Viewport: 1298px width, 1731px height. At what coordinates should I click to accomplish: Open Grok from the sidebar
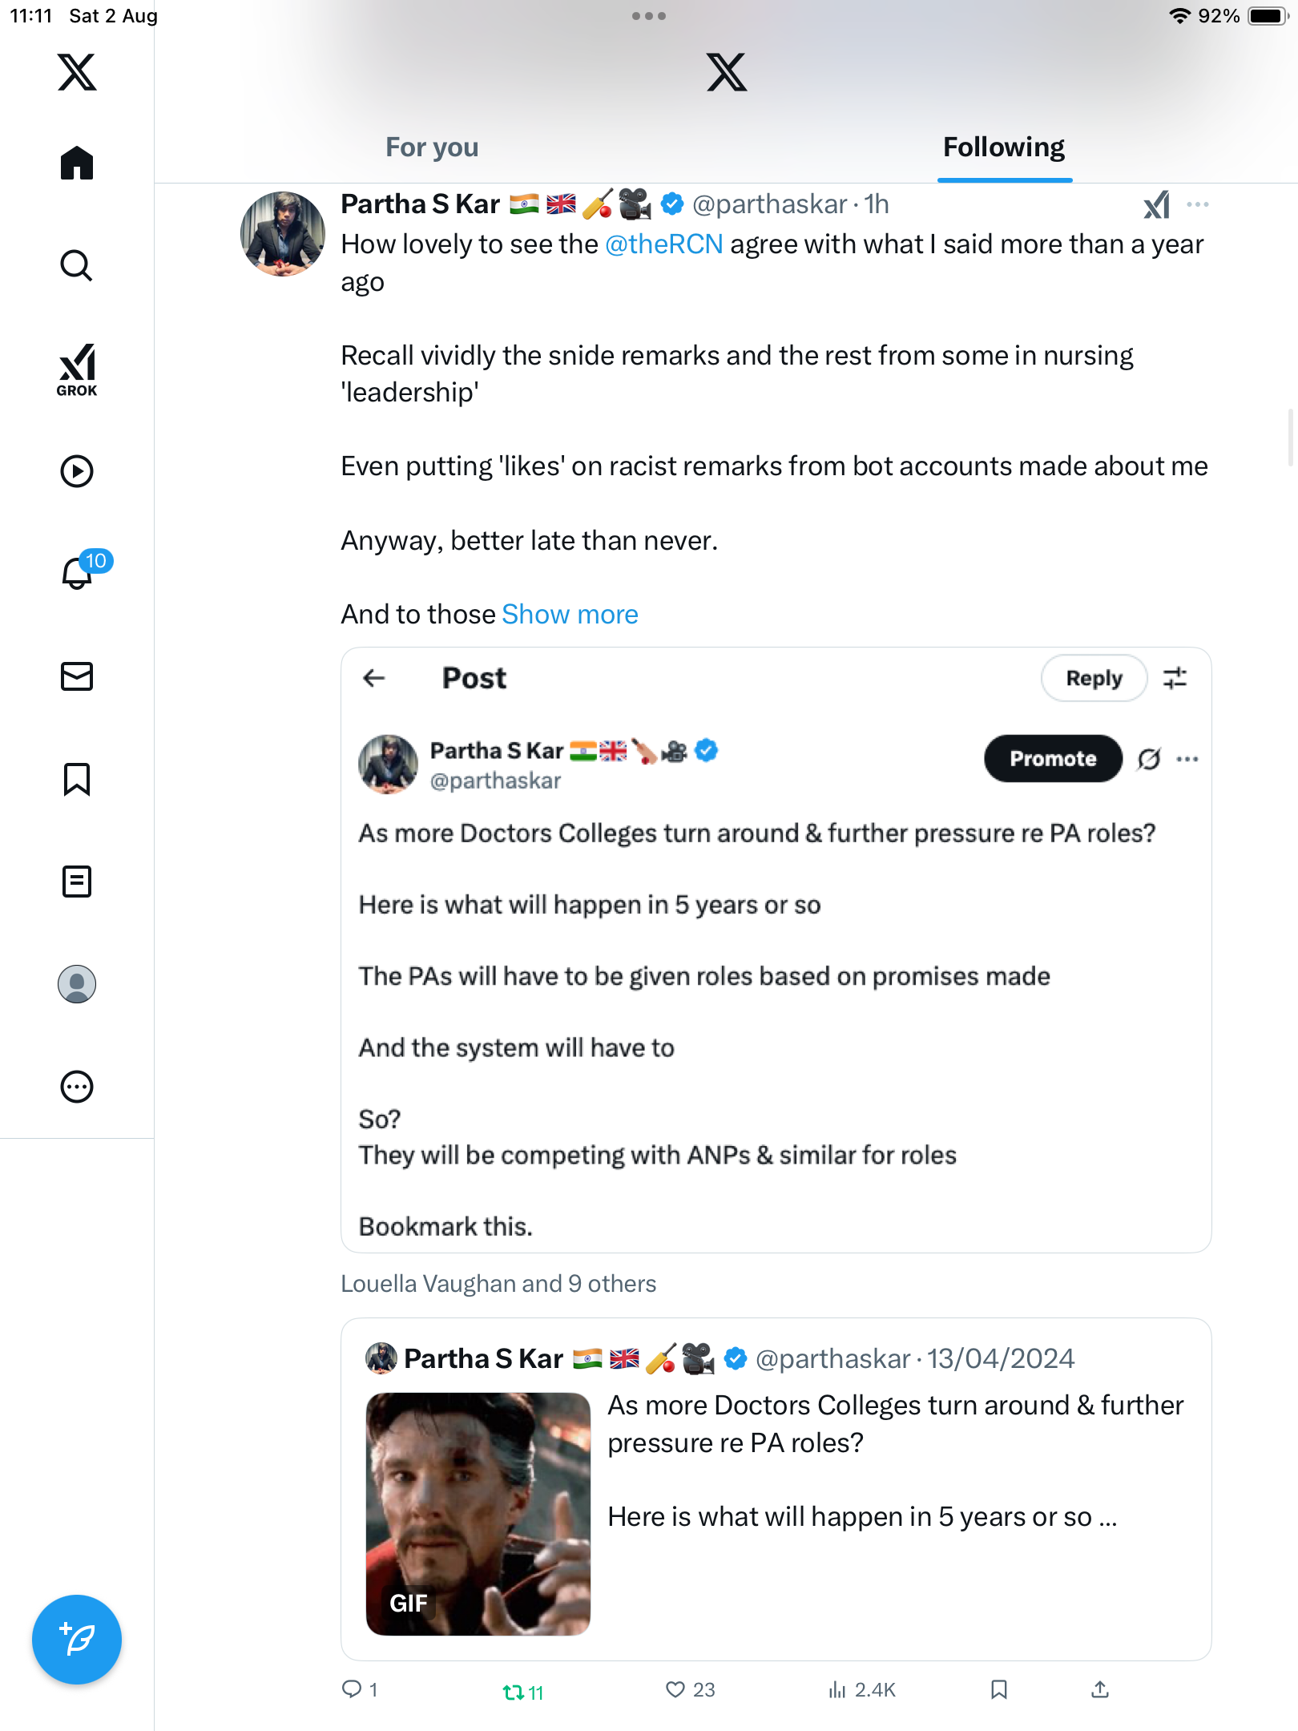[x=77, y=370]
